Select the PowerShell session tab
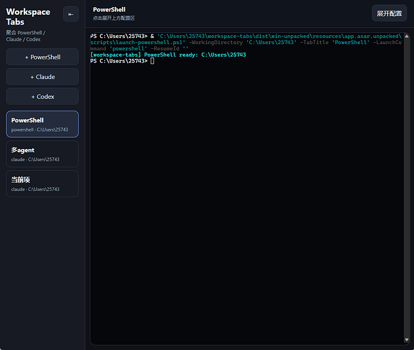The height and width of the screenshot is (350, 414). (x=43, y=124)
